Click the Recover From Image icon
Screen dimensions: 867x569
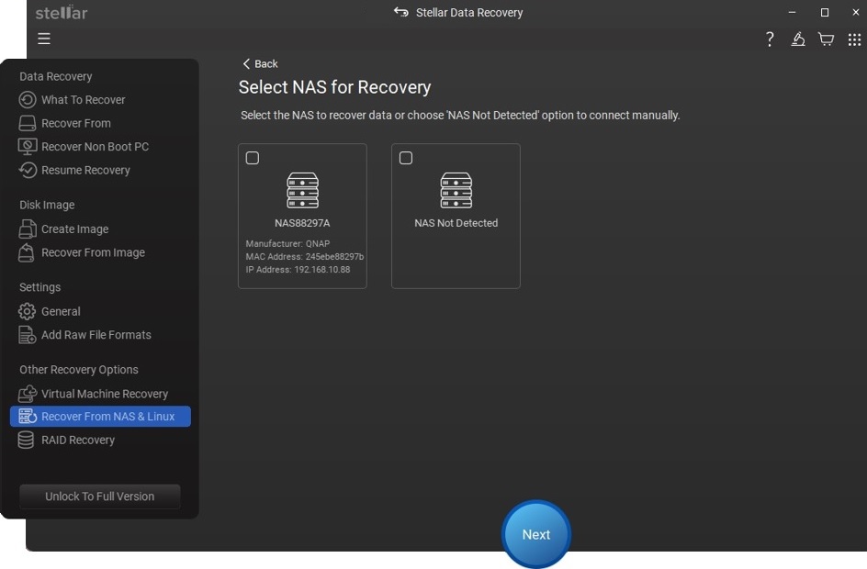(27, 252)
